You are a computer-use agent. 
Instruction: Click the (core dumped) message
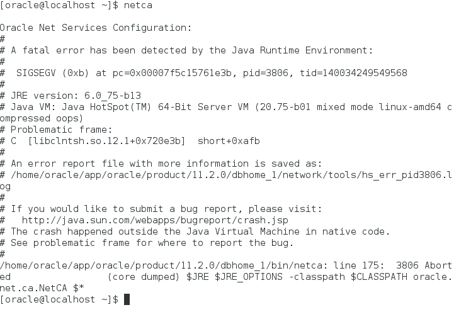[x=144, y=277]
